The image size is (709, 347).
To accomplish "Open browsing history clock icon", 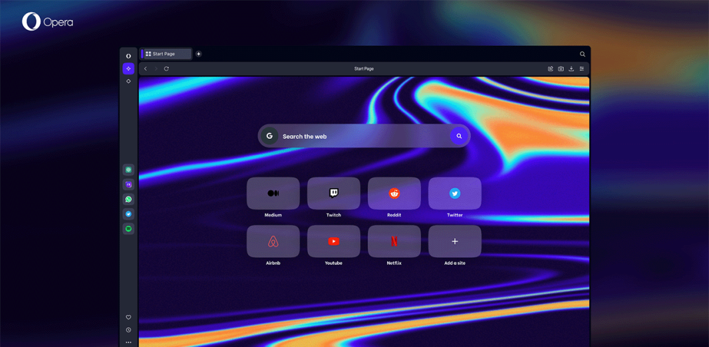I will (128, 330).
